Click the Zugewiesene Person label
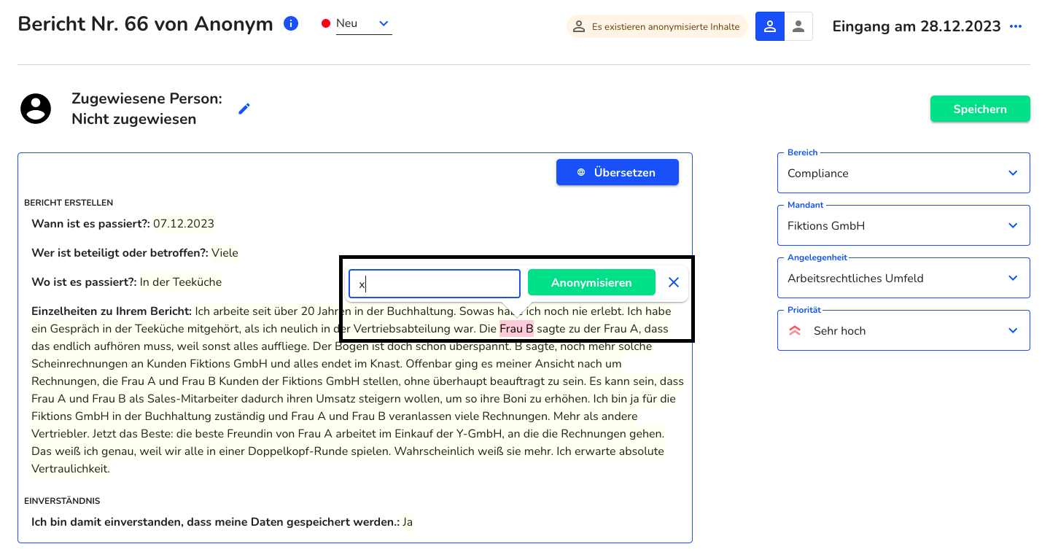1050x552 pixels. [x=147, y=98]
